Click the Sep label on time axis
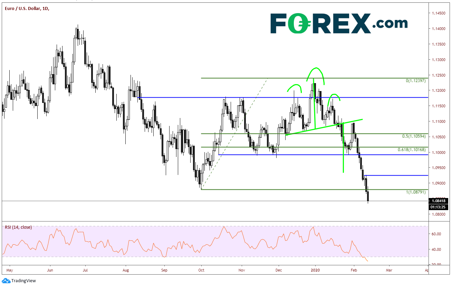This screenshot has height=286, width=452. click(164, 271)
